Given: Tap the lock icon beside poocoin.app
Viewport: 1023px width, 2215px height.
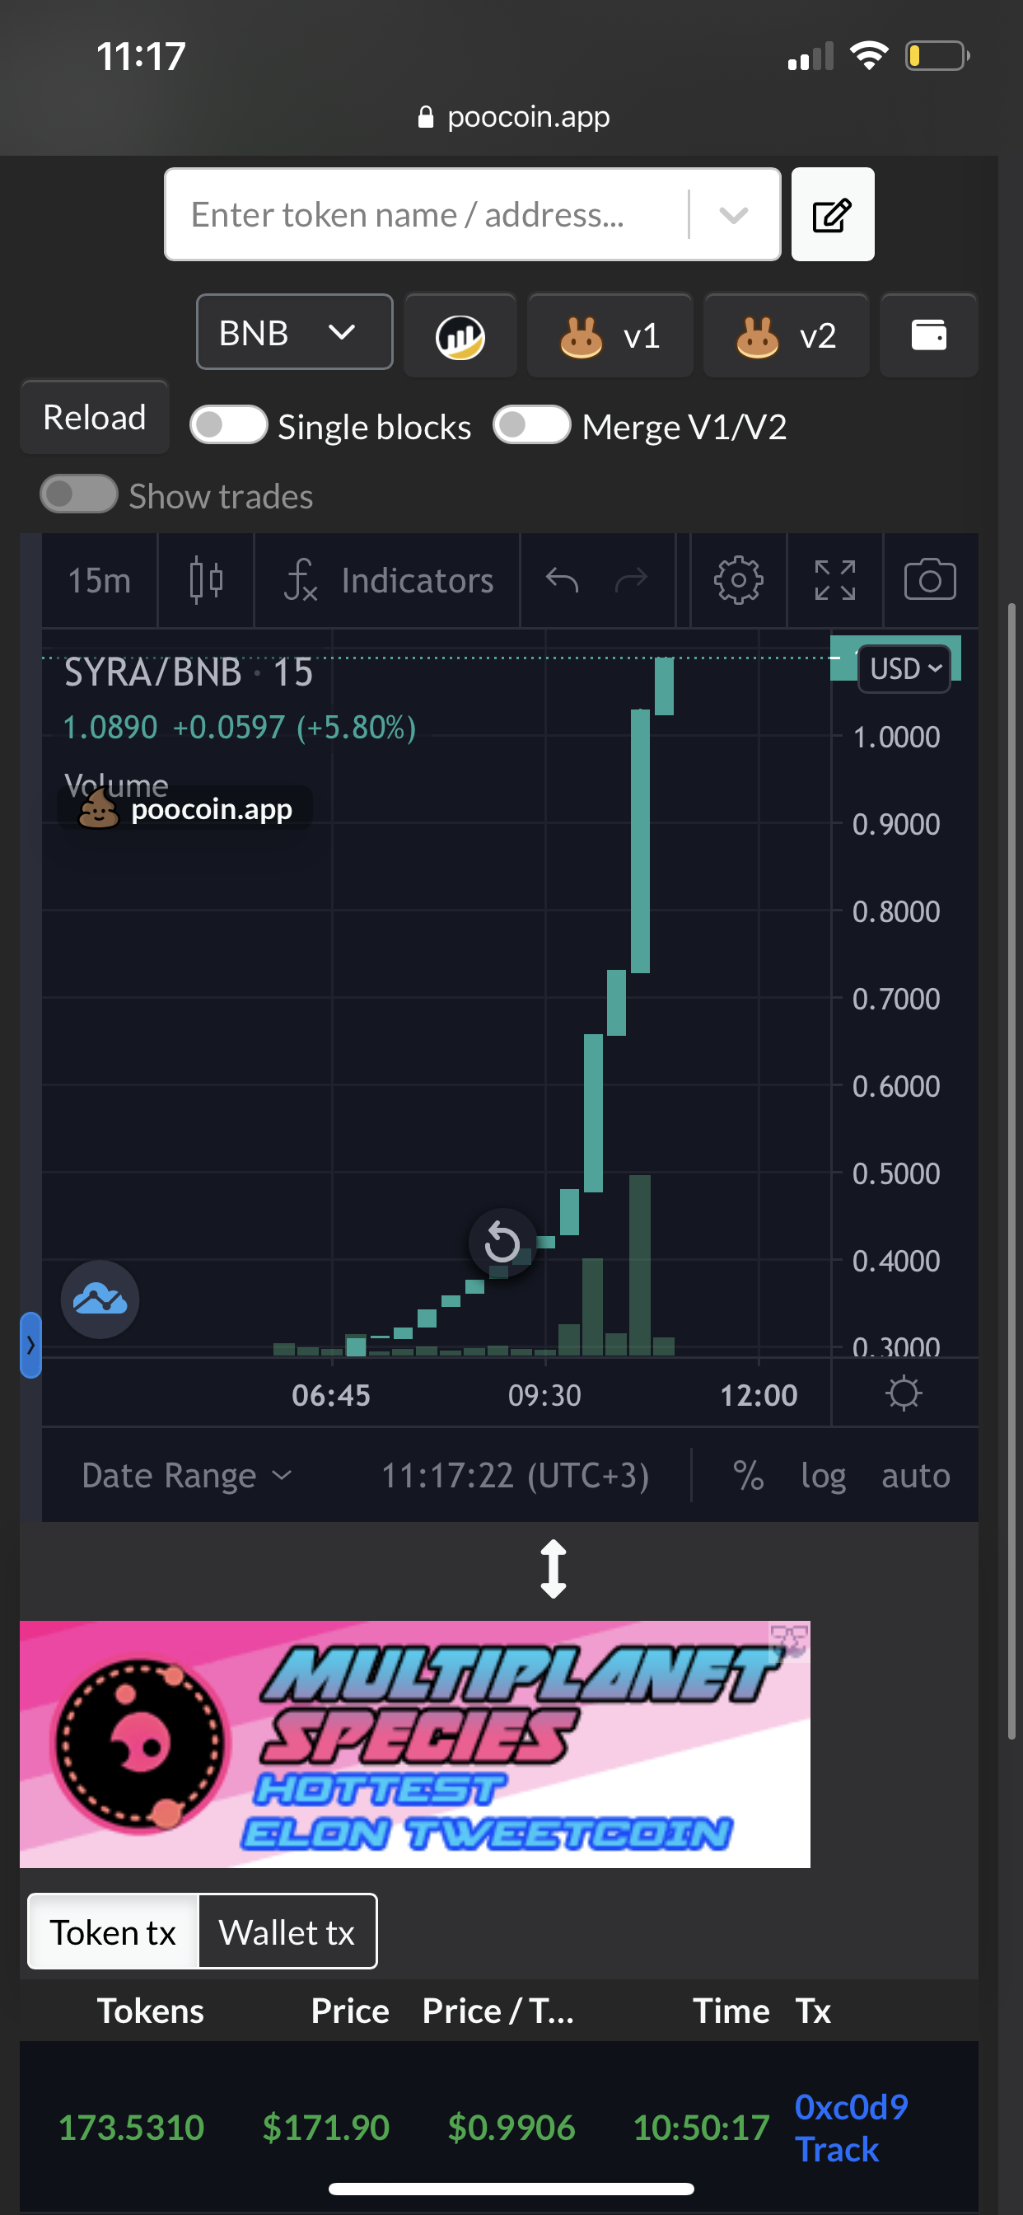Looking at the screenshot, I should click(x=426, y=117).
